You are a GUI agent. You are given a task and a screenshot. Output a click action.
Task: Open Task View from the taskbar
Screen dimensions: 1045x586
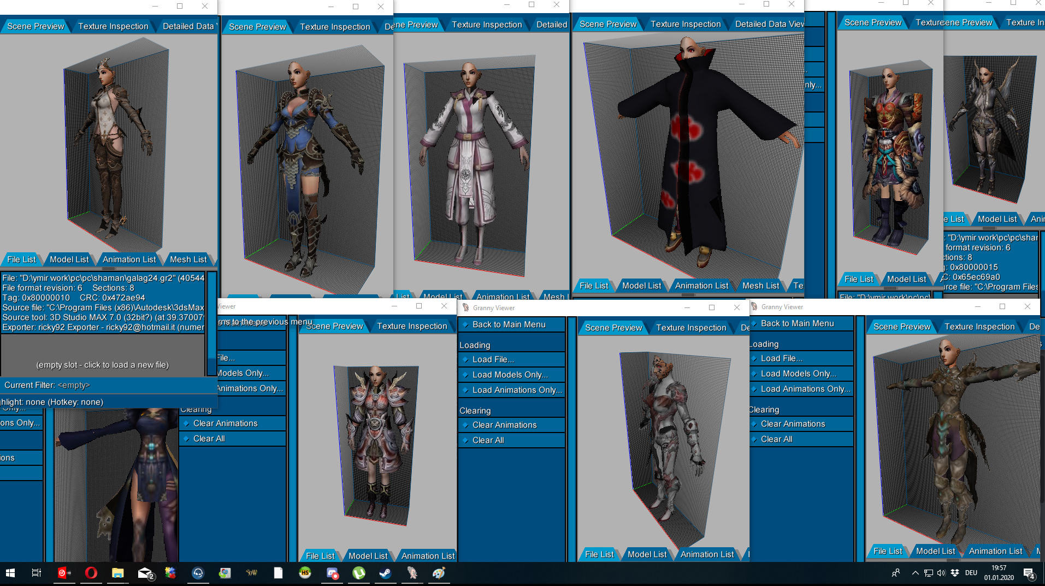tap(37, 573)
